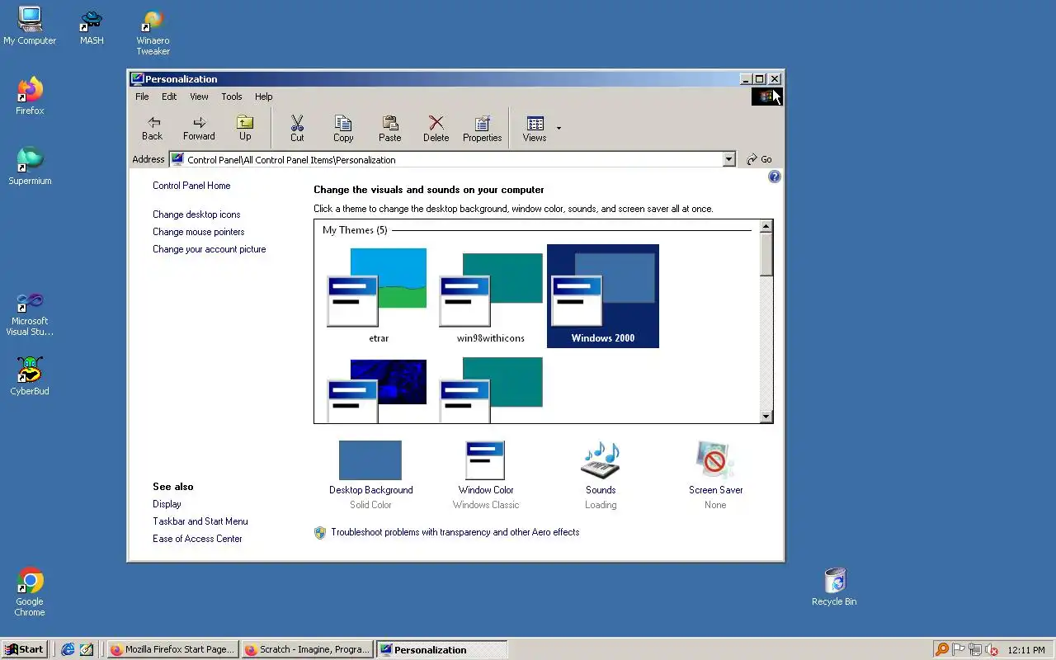
Task: Click the Start button
Action: click(24, 649)
